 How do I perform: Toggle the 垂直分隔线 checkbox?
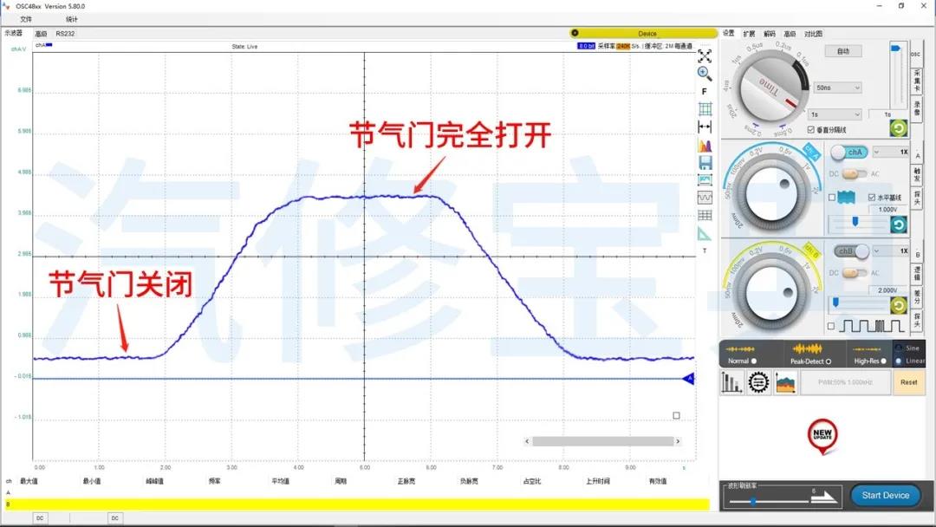(x=810, y=129)
